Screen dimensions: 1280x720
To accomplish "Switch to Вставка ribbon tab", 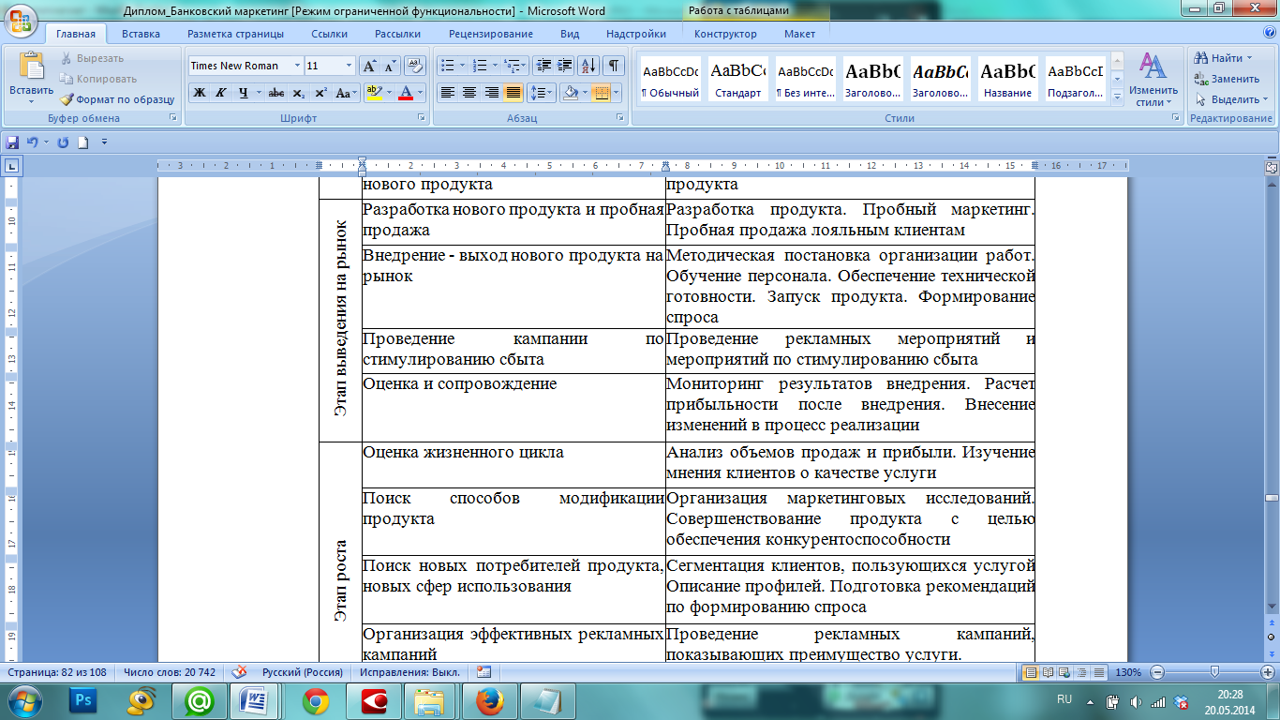I will click(141, 34).
